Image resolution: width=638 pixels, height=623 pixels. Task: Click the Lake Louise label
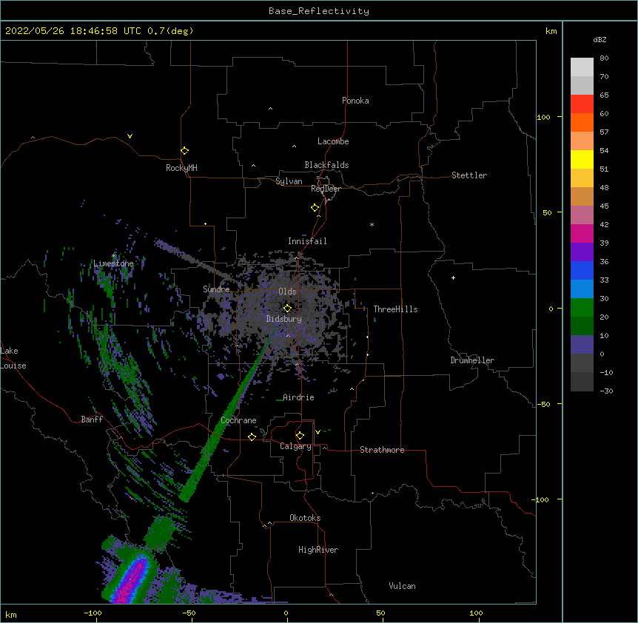13,358
